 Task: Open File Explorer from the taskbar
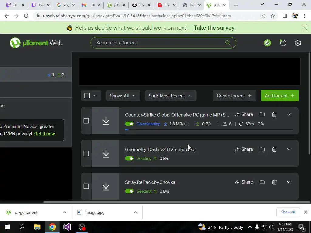[x=37, y=227]
